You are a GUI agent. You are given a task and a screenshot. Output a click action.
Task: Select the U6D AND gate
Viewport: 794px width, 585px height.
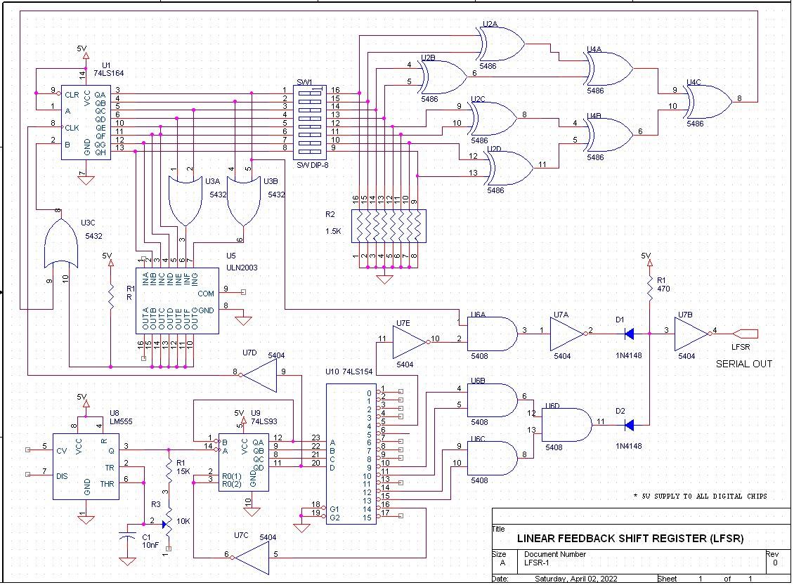click(567, 425)
